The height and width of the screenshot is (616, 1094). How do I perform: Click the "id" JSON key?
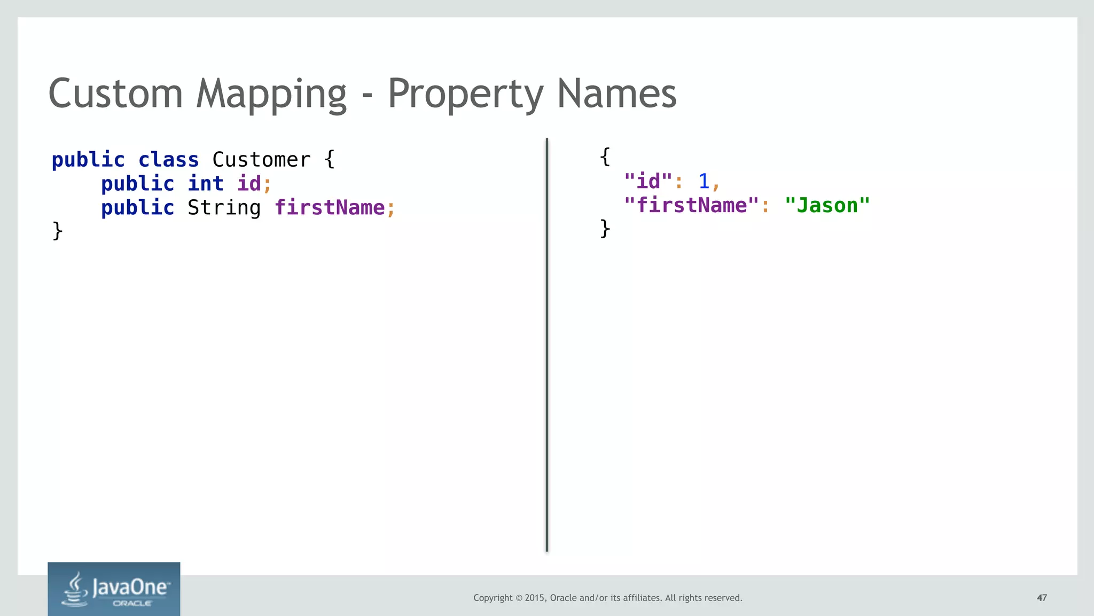pyautogui.click(x=648, y=182)
